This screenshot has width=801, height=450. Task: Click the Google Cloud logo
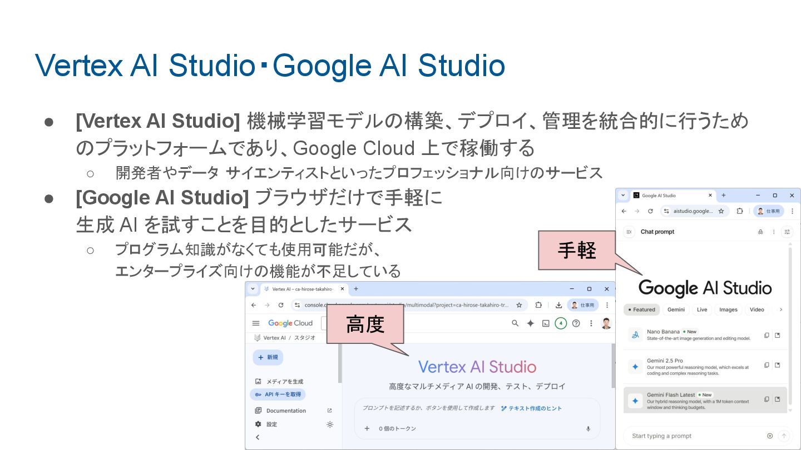click(x=290, y=323)
